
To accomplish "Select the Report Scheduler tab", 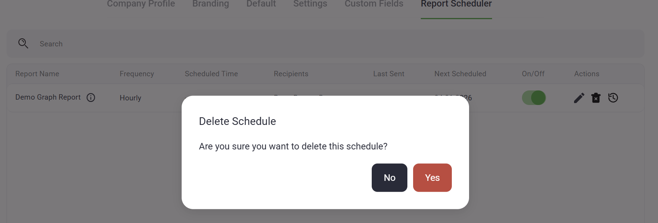I will (x=456, y=4).
